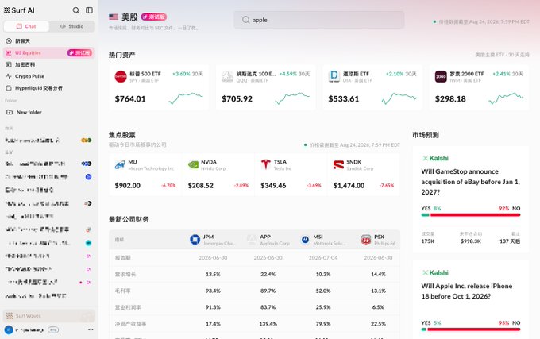The width and height of the screenshot is (540, 339).
Task: Click SNDK price $1,474.00
Action: coord(349,186)
